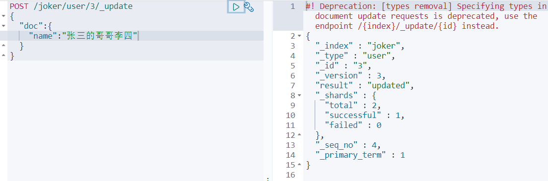Click the "_type" : "user" line
Image resolution: width=548 pixels, height=181 pixels.
[355, 56]
